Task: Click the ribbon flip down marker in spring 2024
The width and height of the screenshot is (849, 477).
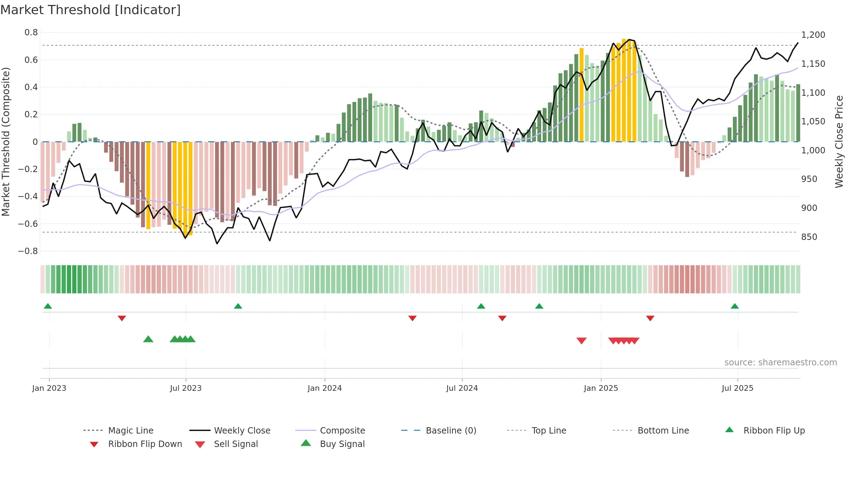Action: point(412,318)
